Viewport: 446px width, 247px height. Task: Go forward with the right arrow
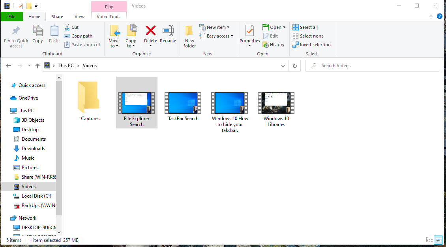click(20, 66)
